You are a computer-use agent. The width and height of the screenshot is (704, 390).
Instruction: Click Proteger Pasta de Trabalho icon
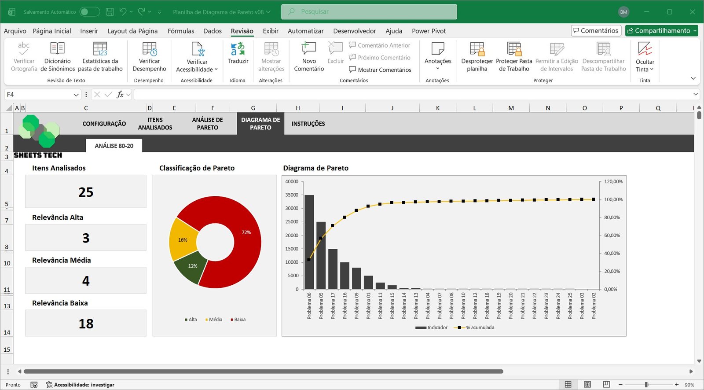(514, 49)
